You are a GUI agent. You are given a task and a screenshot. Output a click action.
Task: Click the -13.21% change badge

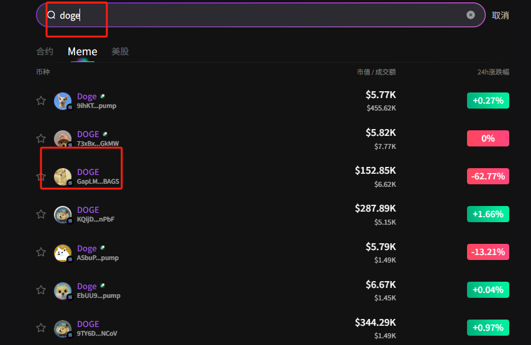488,252
